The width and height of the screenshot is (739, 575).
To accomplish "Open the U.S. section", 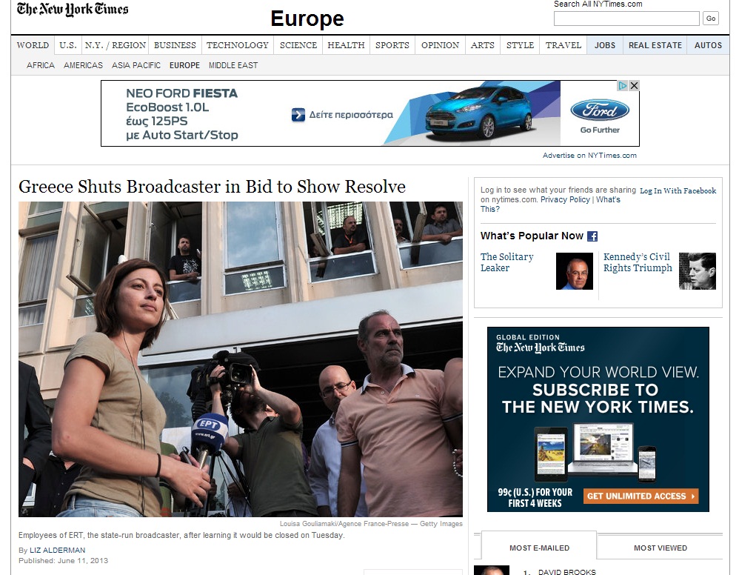I will click(x=68, y=45).
